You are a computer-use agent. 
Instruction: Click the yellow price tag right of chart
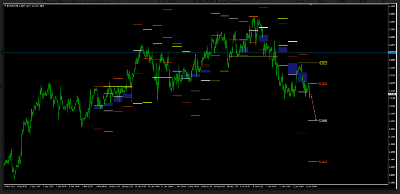pos(323,63)
